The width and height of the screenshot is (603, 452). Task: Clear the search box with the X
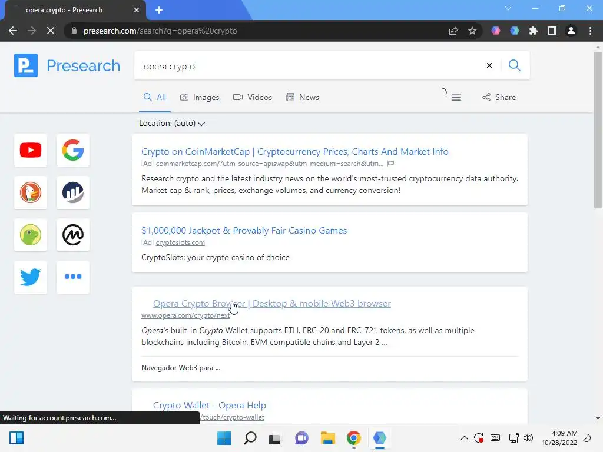pos(489,65)
